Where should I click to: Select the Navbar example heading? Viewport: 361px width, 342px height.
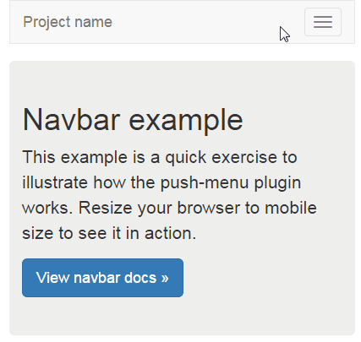point(133,120)
